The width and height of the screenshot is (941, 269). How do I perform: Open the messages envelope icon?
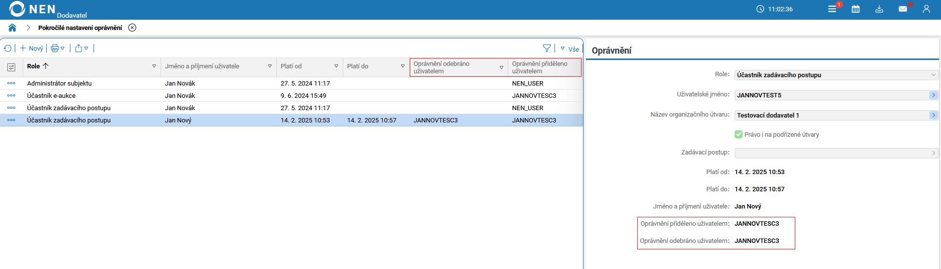pos(903,9)
